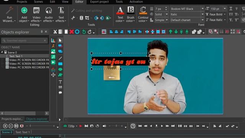
Task: Toggle all caps (TT) formatting
Action: [x=231, y=14]
